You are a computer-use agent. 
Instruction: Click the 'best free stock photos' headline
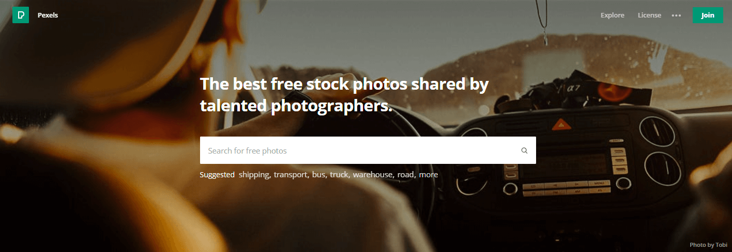pyautogui.click(x=344, y=94)
